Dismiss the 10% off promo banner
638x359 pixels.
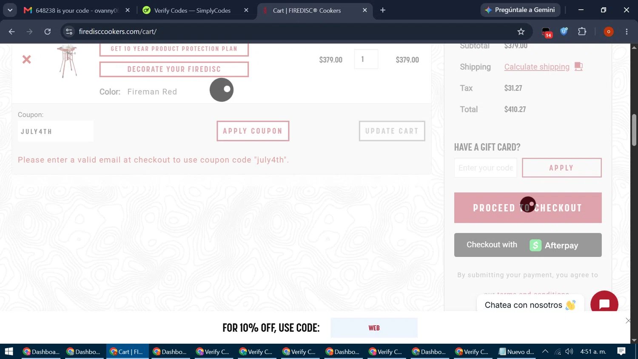pyautogui.click(x=628, y=321)
